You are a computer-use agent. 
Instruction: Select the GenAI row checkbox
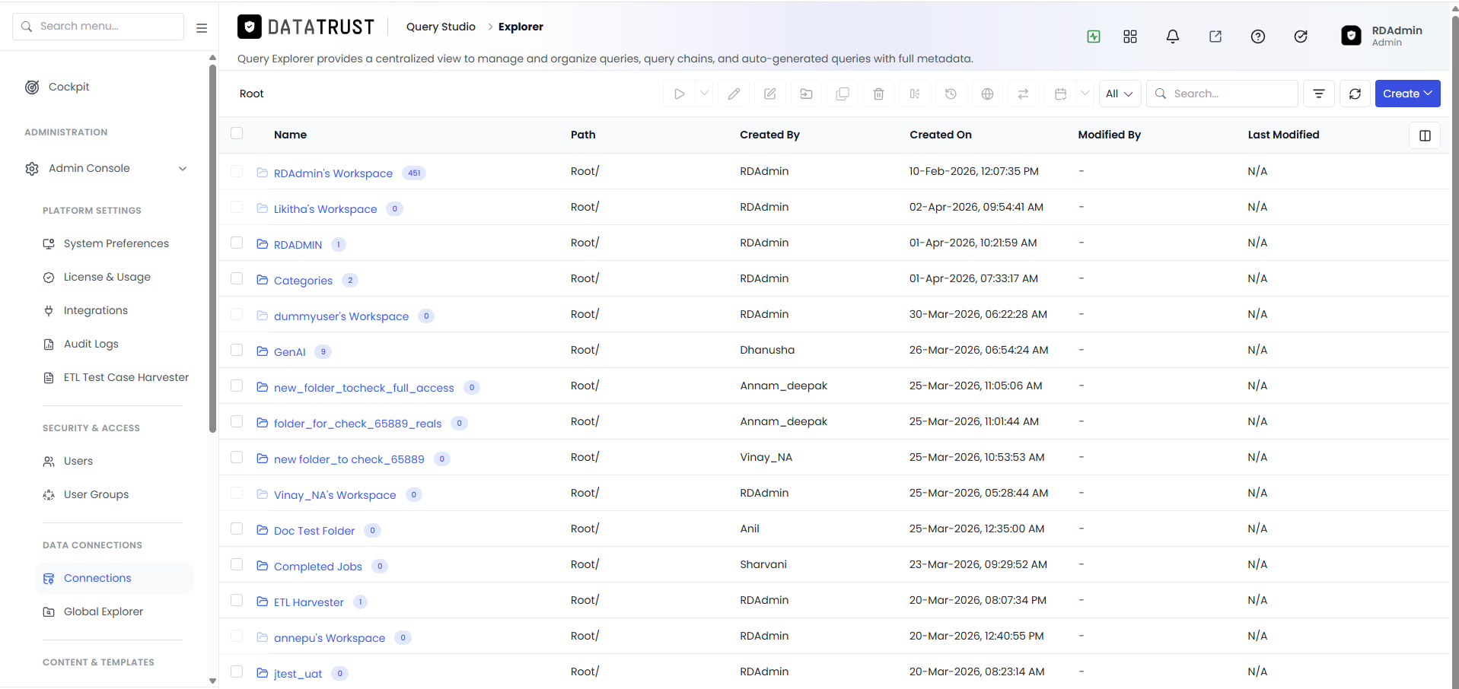pyautogui.click(x=237, y=350)
